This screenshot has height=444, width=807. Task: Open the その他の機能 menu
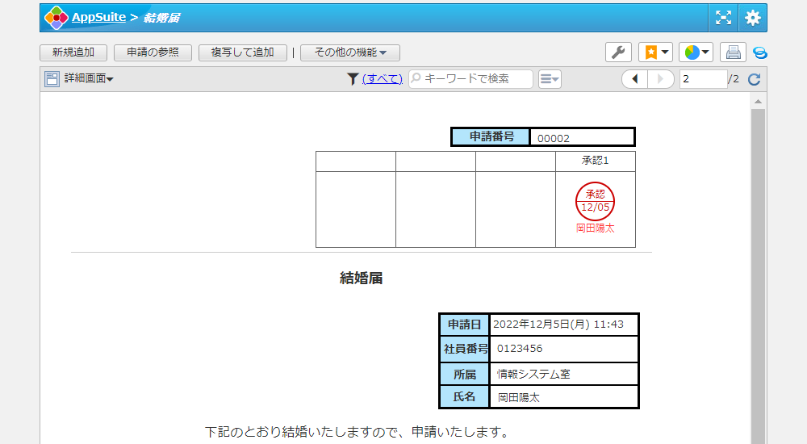coord(349,52)
